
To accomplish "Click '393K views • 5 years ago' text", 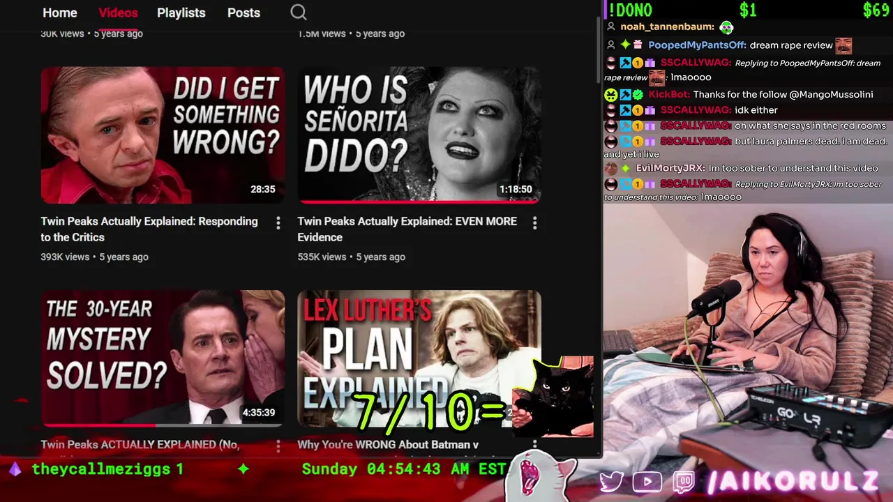I will pos(94,257).
